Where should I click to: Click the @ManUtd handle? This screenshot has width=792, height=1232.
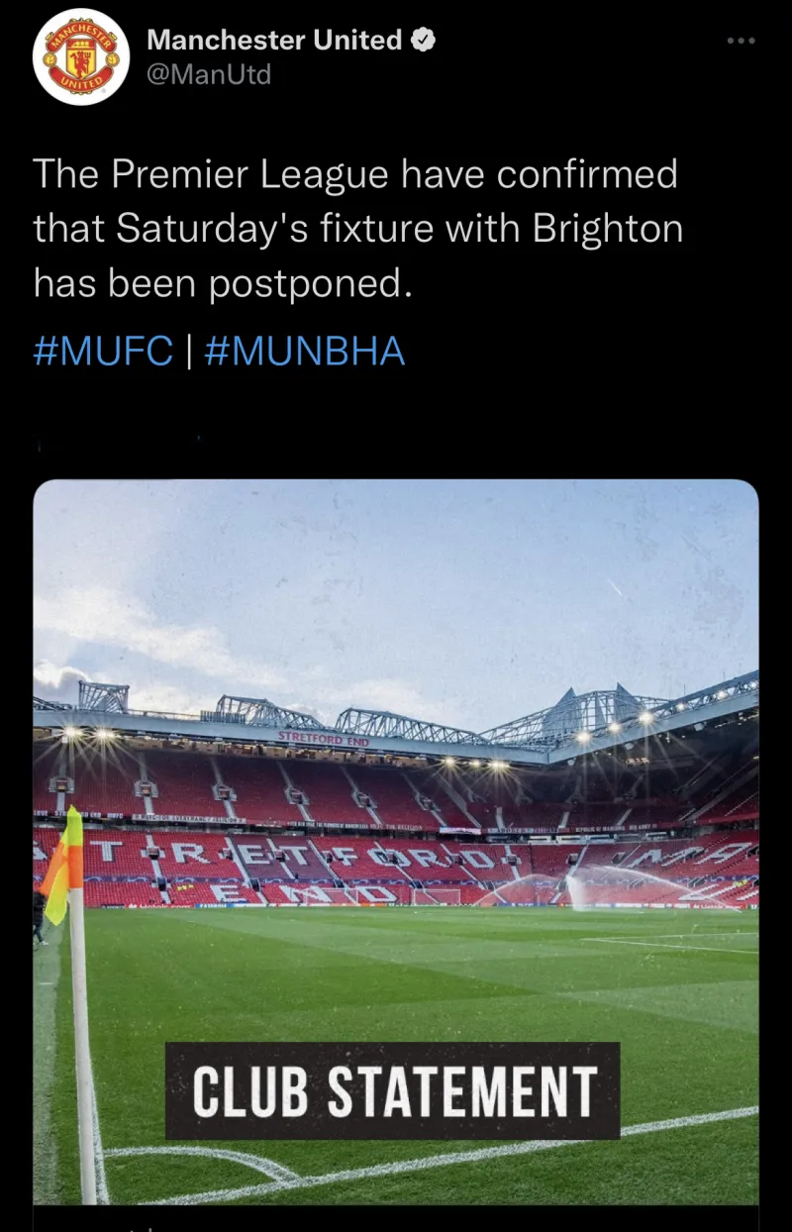pos(209,75)
